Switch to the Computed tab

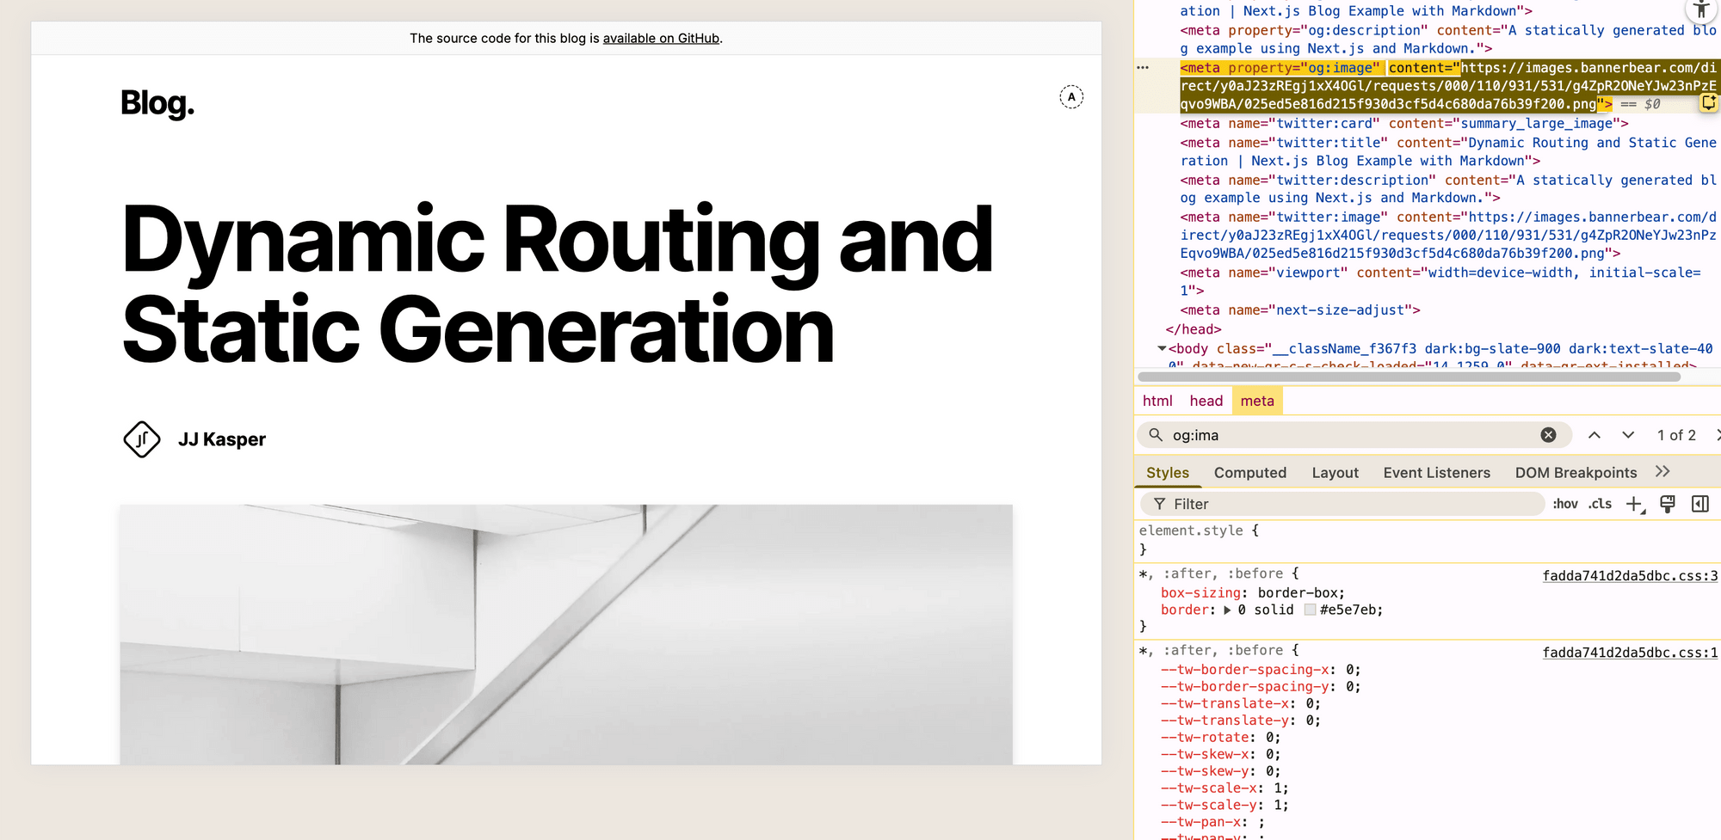pos(1249,472)
